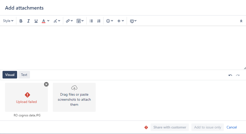Remove the failed RO cognos data.JPG attachment
The width and height of the screenshot is (246, 134).
(x=46, y=84)
